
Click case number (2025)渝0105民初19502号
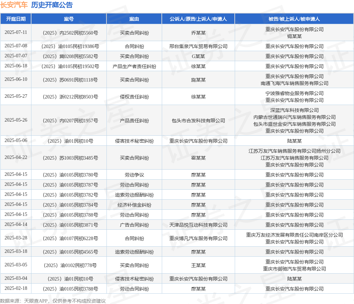pyautogui.click(x=70, y=66)
